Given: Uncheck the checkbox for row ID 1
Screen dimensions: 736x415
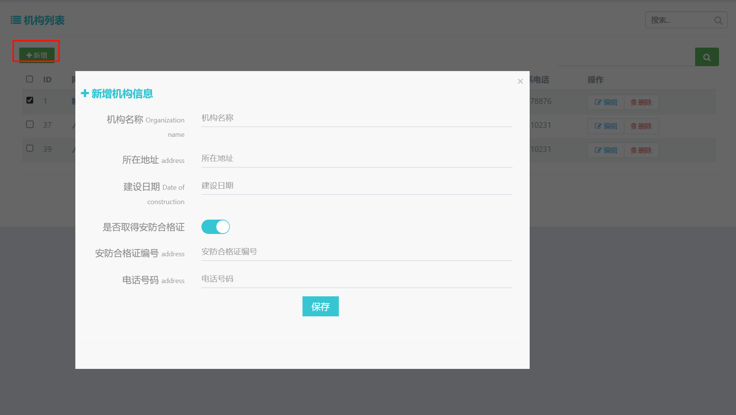Looking at the screenshot, I should 30,100.
